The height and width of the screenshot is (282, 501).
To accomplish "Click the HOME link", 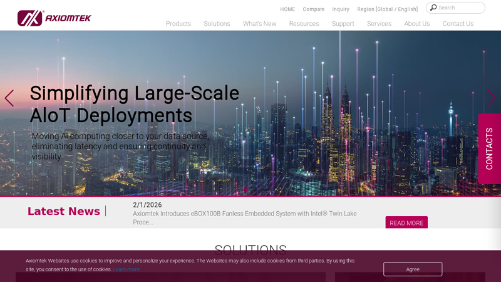I will (x=287, y=9).
